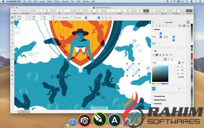Click the Mirror horizontally icon
Image resolution: width=204 pixels, height=128 pixels.
coord(91,11)
